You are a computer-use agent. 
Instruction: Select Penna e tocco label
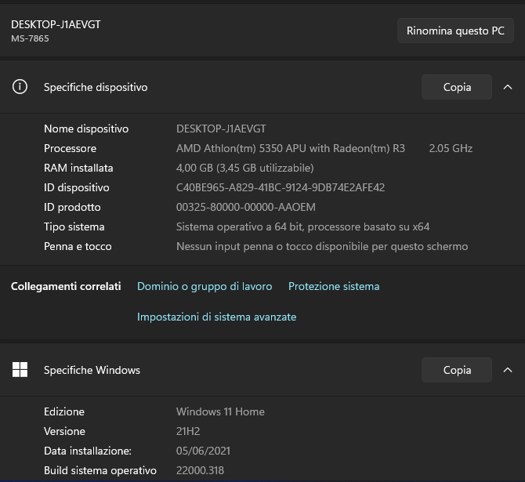tap(78, 247)
